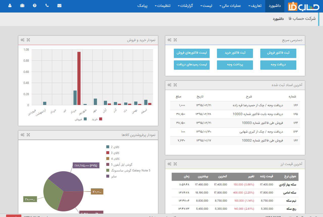Viewport: 323px width, 217px height.
Task: Click the help question mark icon
Action: point(35,6)
